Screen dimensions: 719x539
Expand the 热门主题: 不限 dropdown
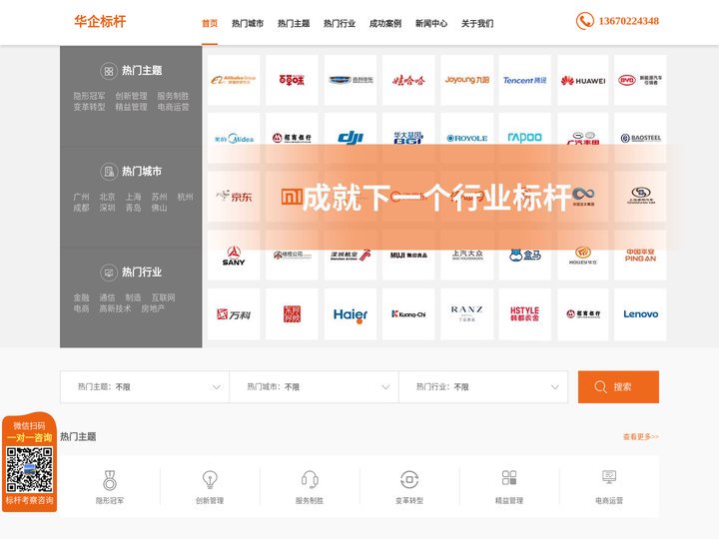click(x=145, y=387)
